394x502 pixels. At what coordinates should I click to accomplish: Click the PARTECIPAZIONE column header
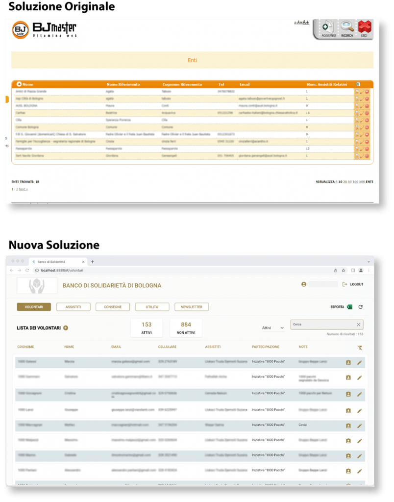(x=266, y=347)
